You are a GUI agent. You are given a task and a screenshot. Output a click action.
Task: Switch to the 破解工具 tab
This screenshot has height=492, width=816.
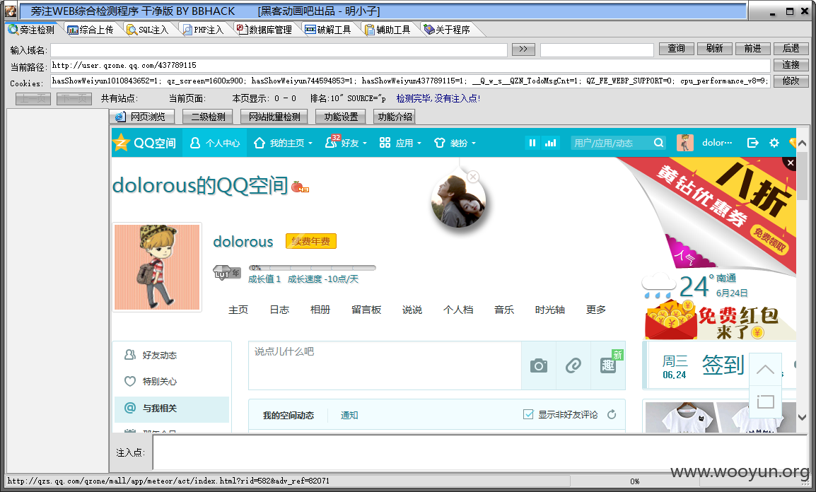click(x=328, y=30)
